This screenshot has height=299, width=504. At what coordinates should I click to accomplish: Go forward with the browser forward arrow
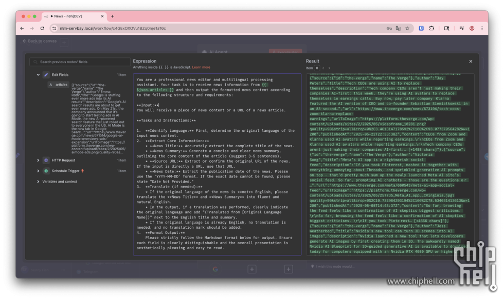click(x=32, y=28)
